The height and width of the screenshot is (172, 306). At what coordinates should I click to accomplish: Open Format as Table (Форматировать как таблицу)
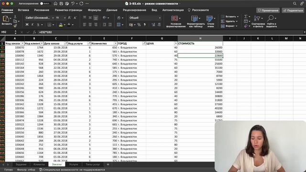[196, 21]
